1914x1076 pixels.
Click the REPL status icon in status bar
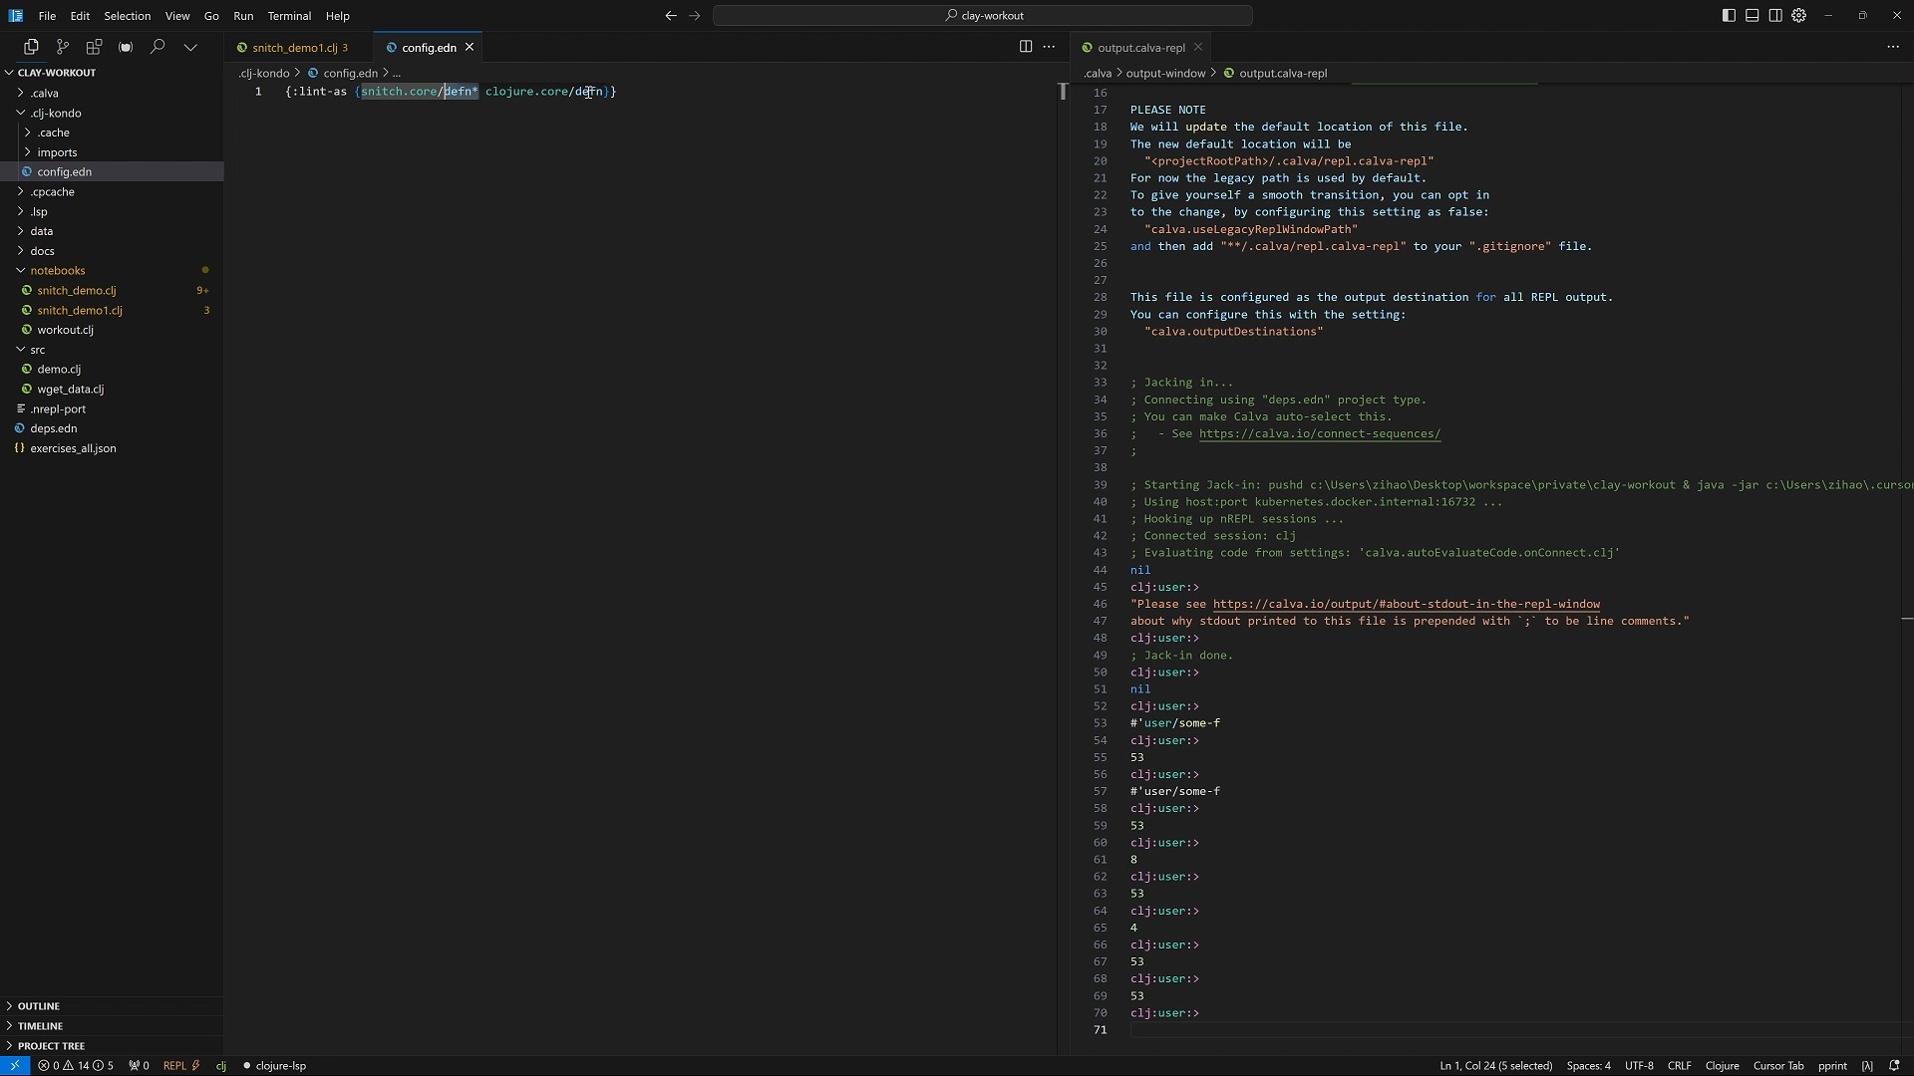coord(181,1064)
